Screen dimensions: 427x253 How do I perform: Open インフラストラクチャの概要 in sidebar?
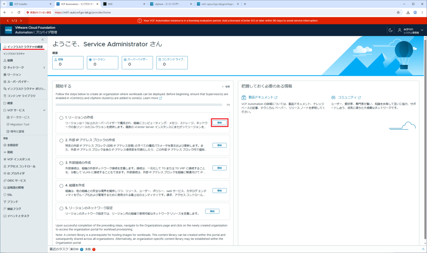[x=23, y=47]
